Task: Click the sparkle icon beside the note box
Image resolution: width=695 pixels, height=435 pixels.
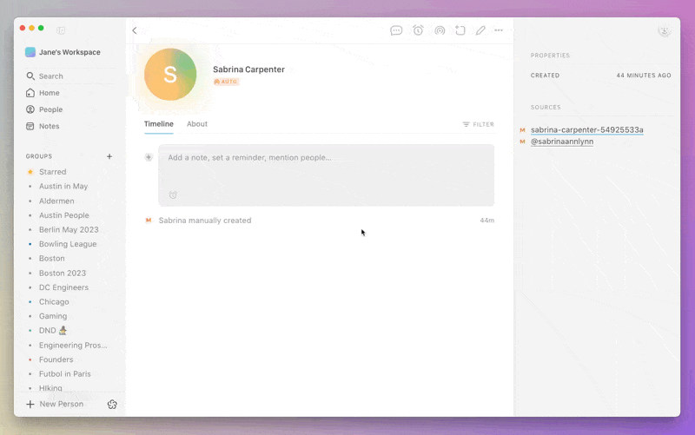Action: (149, 157)
